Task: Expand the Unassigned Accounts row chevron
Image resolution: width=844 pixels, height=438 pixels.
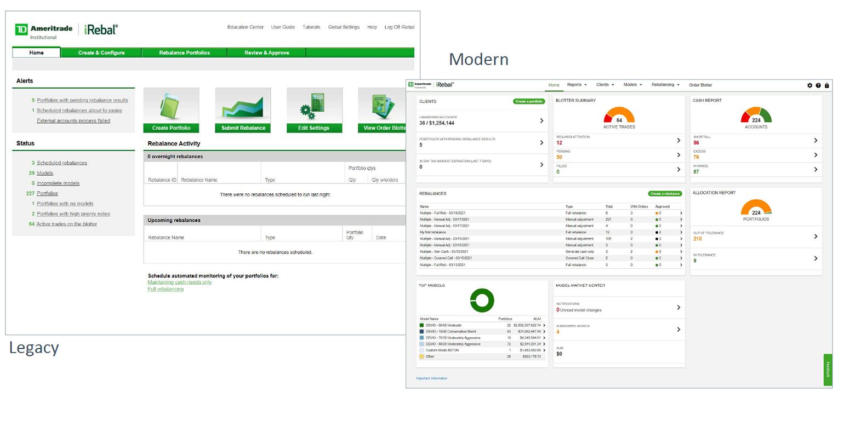Action: coord(541,120)
